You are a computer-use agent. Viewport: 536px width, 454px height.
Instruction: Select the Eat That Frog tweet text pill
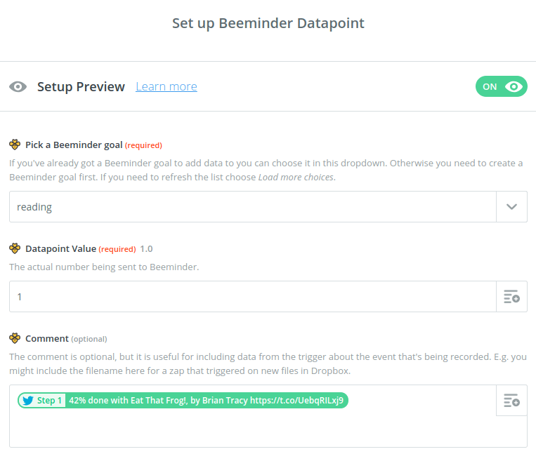(207, 401)
